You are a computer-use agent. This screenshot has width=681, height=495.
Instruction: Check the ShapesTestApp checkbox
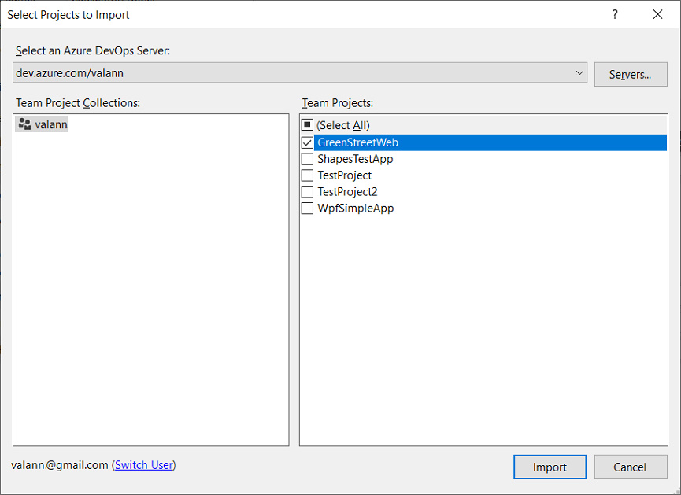(x=307, y=159)
